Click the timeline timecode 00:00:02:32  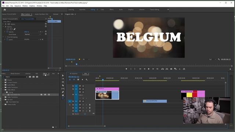click(74, 77)
